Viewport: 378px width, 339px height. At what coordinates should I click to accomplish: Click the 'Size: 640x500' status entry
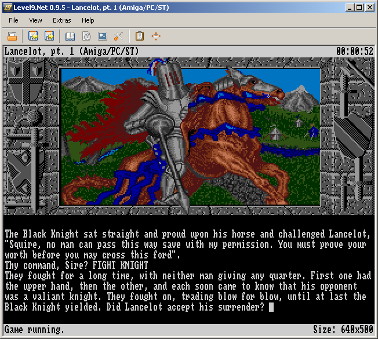coord(343,329)
